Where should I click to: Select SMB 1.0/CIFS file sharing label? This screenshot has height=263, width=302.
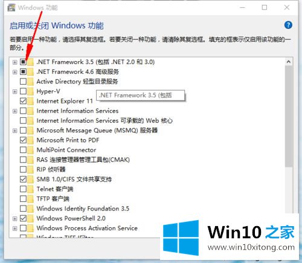74,179
